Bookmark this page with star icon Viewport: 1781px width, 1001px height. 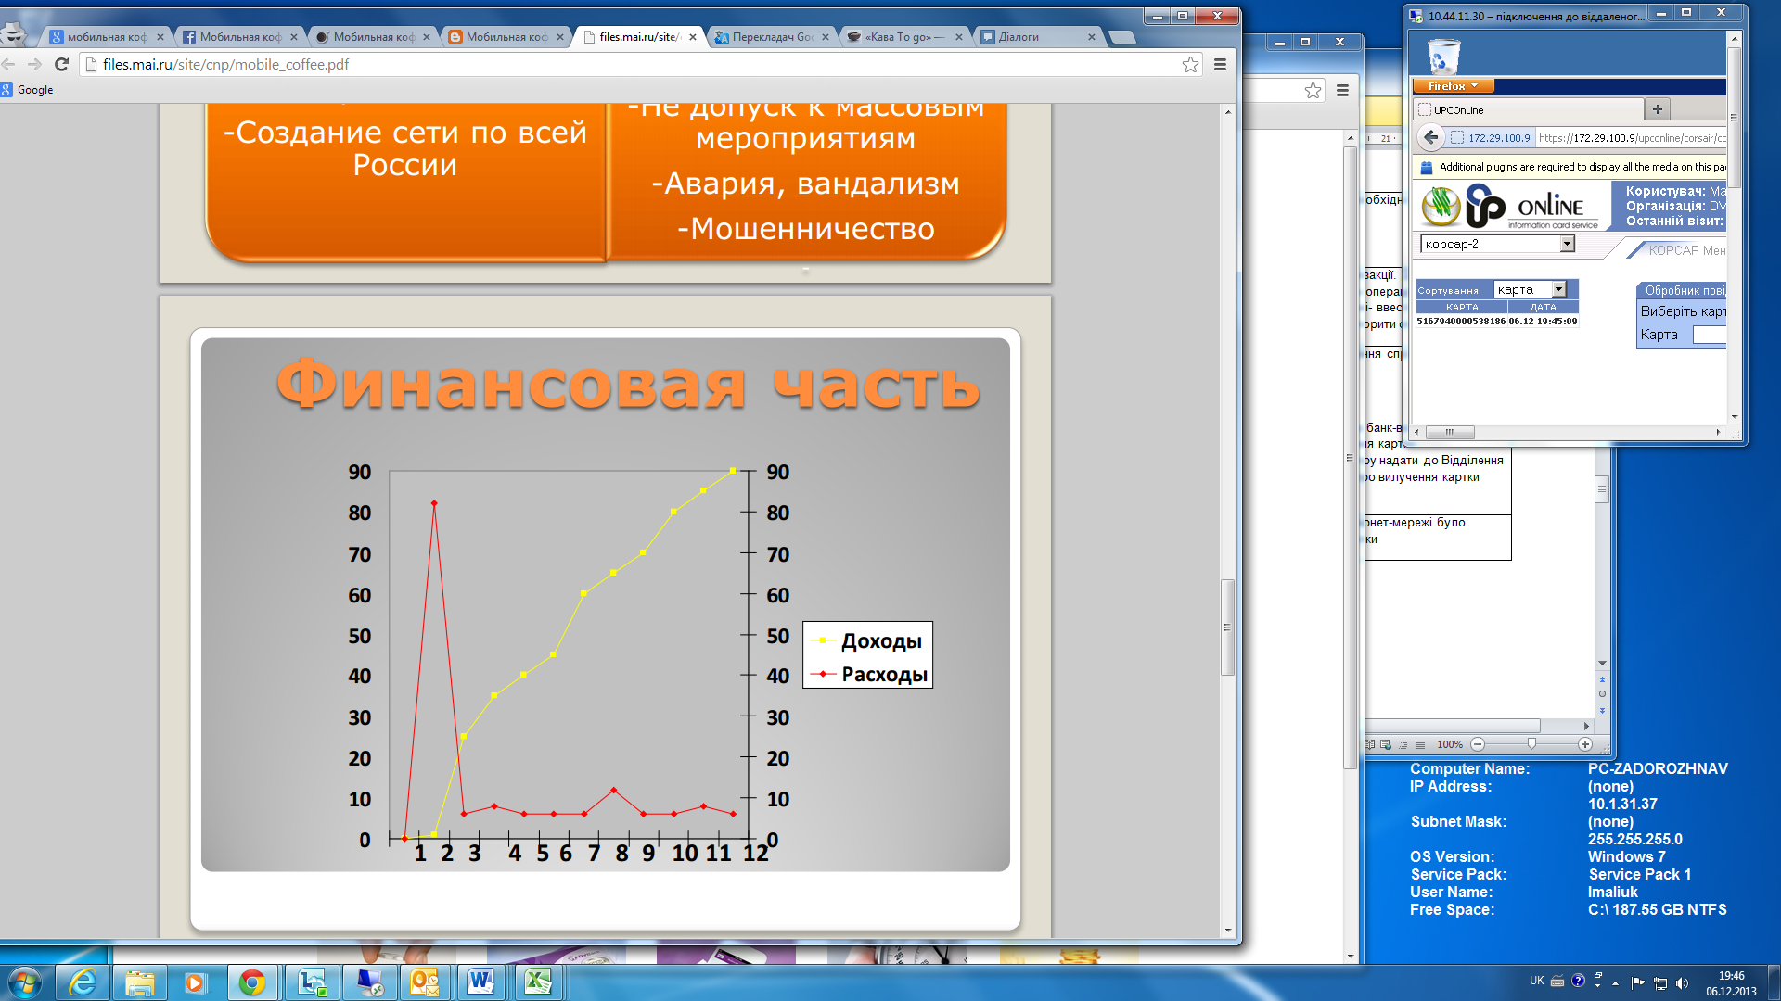1190,64
